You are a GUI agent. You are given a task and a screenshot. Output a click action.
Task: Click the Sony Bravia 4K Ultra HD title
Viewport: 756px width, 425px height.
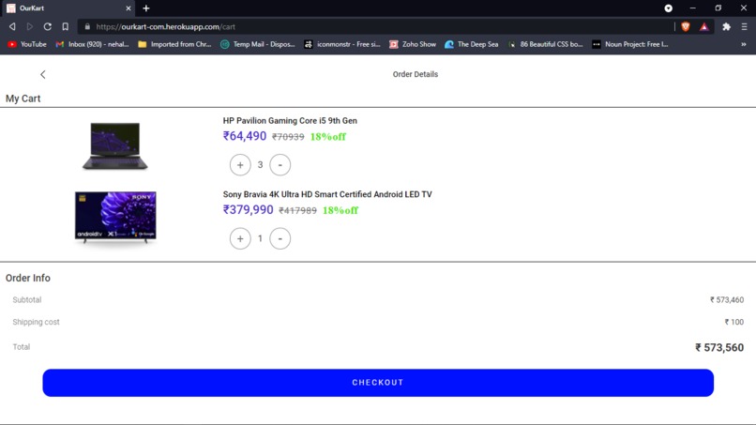327,194
